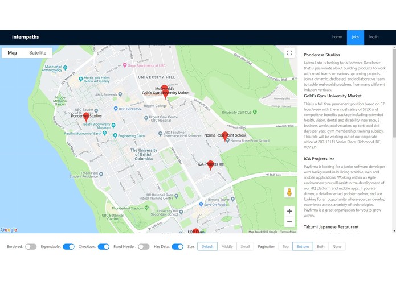This screenshot has width=396, height=281.
Task: Zoom out the map with minus button
Action: point(289,222)
